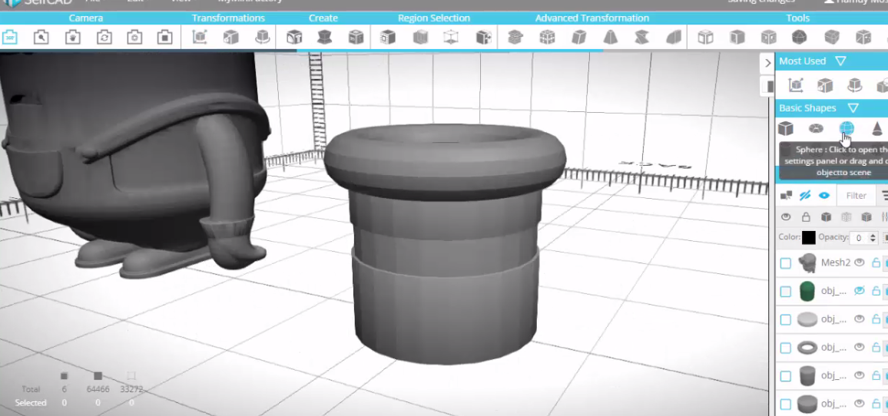Click the rounded cube Tools icon

[x=831, y=38]
